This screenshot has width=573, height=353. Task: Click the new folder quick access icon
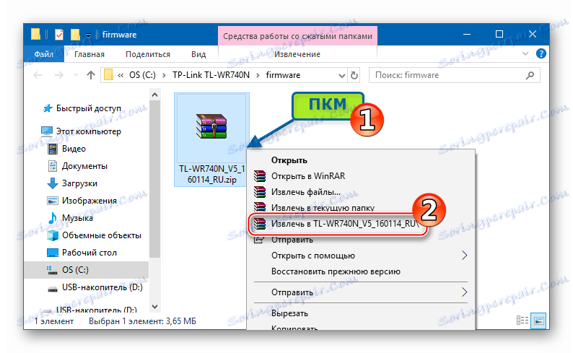[75, 35]
